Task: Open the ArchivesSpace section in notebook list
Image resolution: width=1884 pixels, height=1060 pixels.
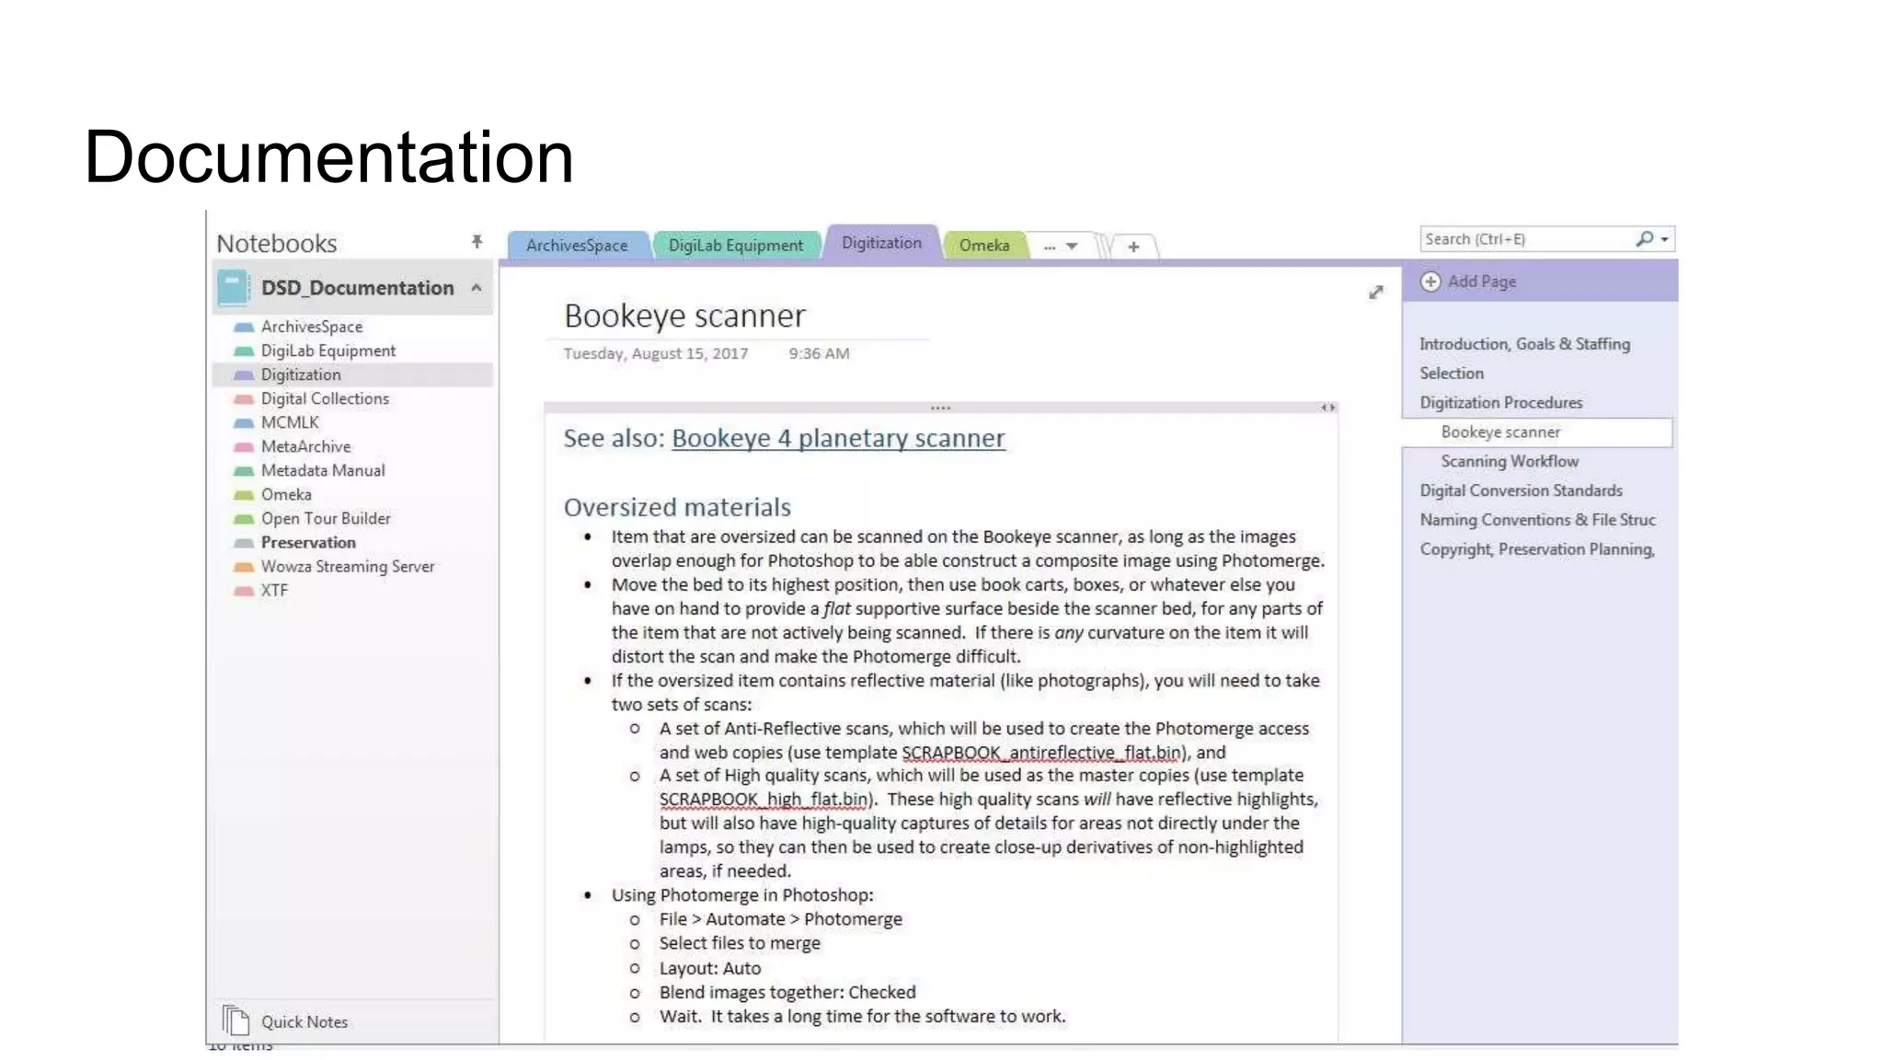Action: [x=312, y=327]
